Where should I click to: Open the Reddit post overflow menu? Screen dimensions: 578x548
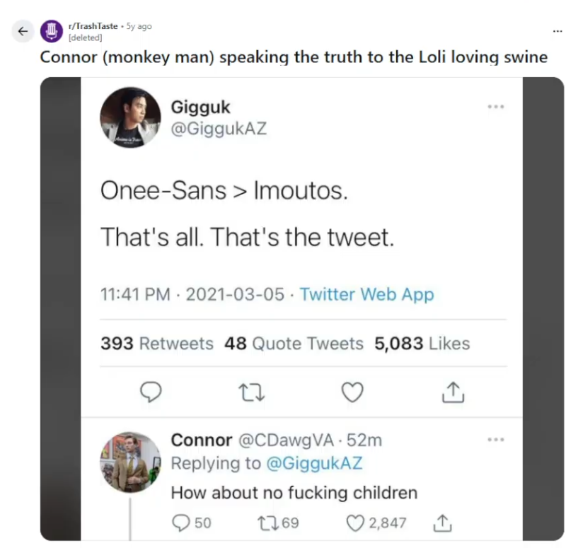(x=557, y=31)
